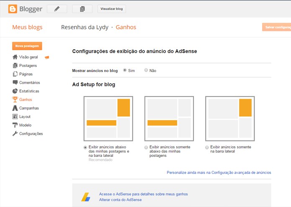Image resolution: width=291 pixels, height=207 pixels.
Task: Open Postagens section
Action: click(28, 66)
